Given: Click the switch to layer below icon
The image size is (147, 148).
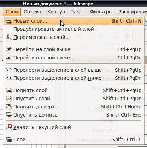Looking at the screenshot, I should 9,58.
